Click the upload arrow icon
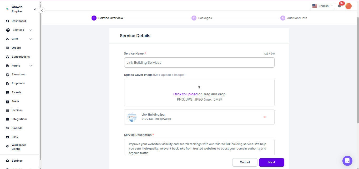359x169 pixels. pyautogui.click(x=199, y=87)
